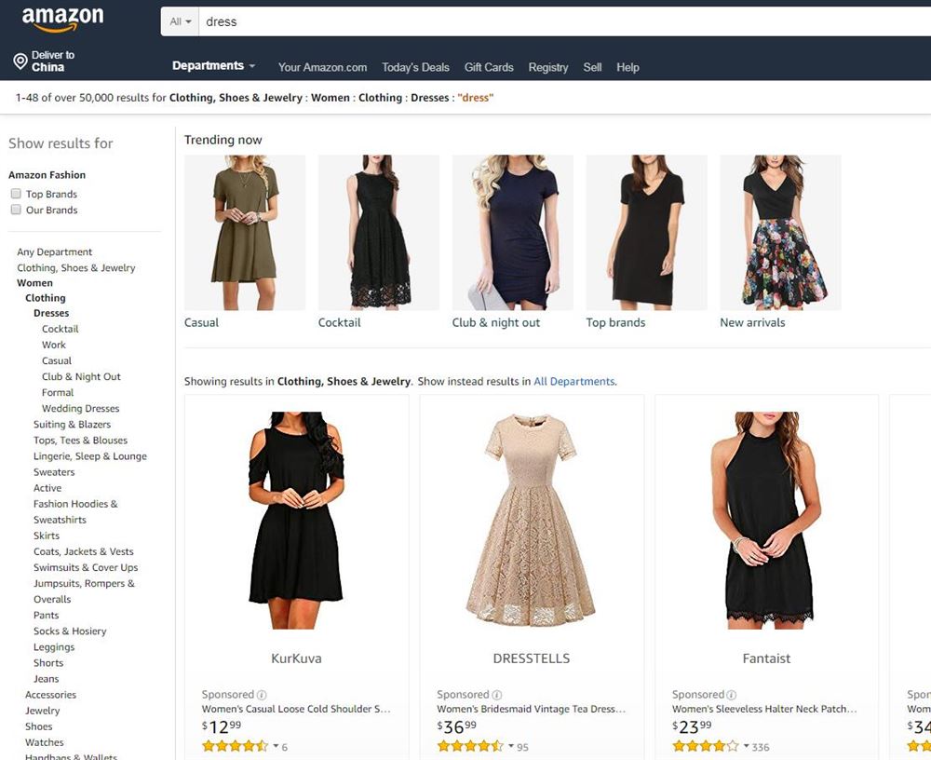This screenshot has height=760, width=931.
Task: Filter by Work dresses in sidebar
Action: (53, 345)
